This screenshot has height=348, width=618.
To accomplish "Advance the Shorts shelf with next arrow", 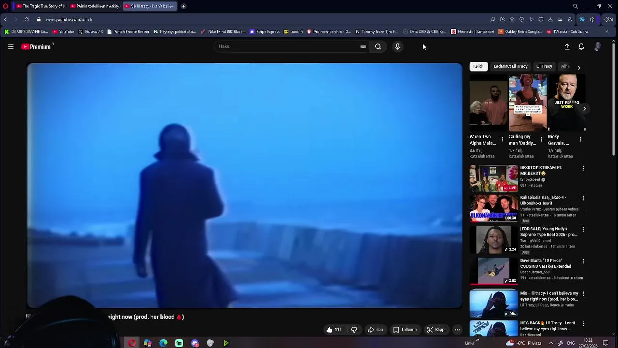I will coord(584,109).
